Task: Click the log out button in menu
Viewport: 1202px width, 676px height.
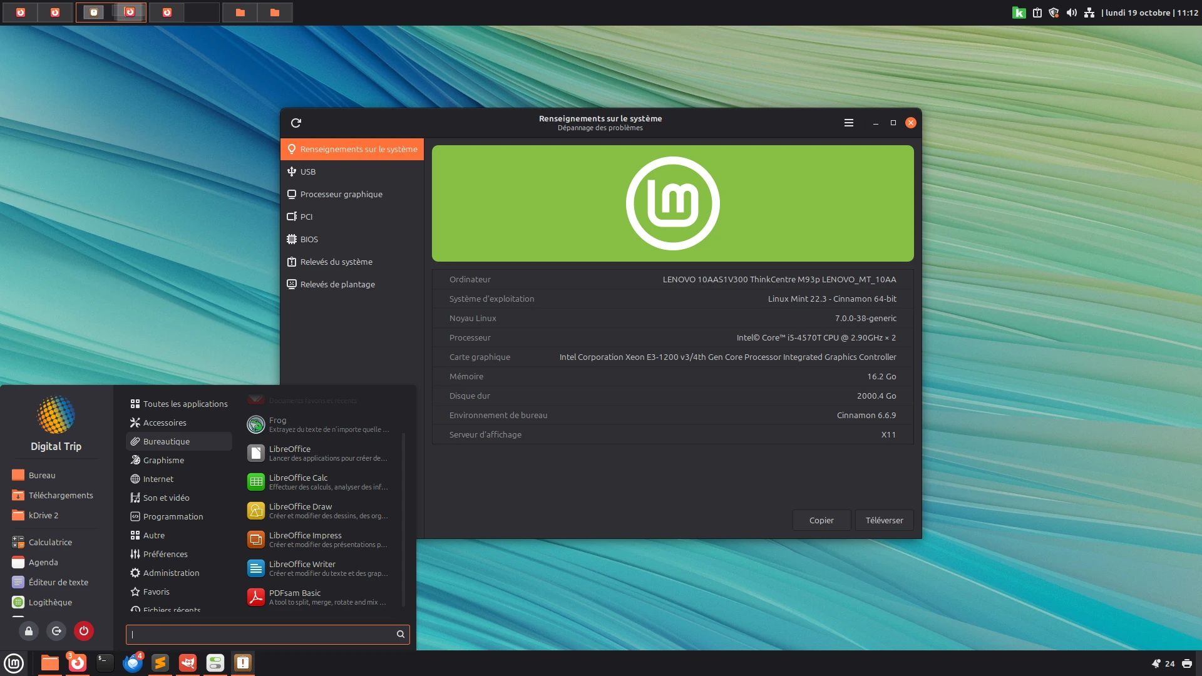Action: [56, 631]
